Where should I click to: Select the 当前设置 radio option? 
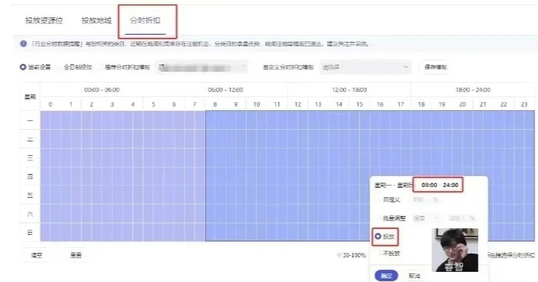(23, 67)
